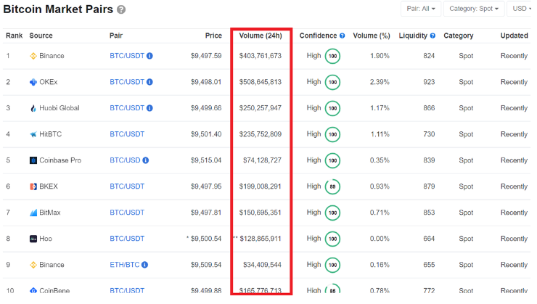Sort by the Rank column header

[14, 36]
